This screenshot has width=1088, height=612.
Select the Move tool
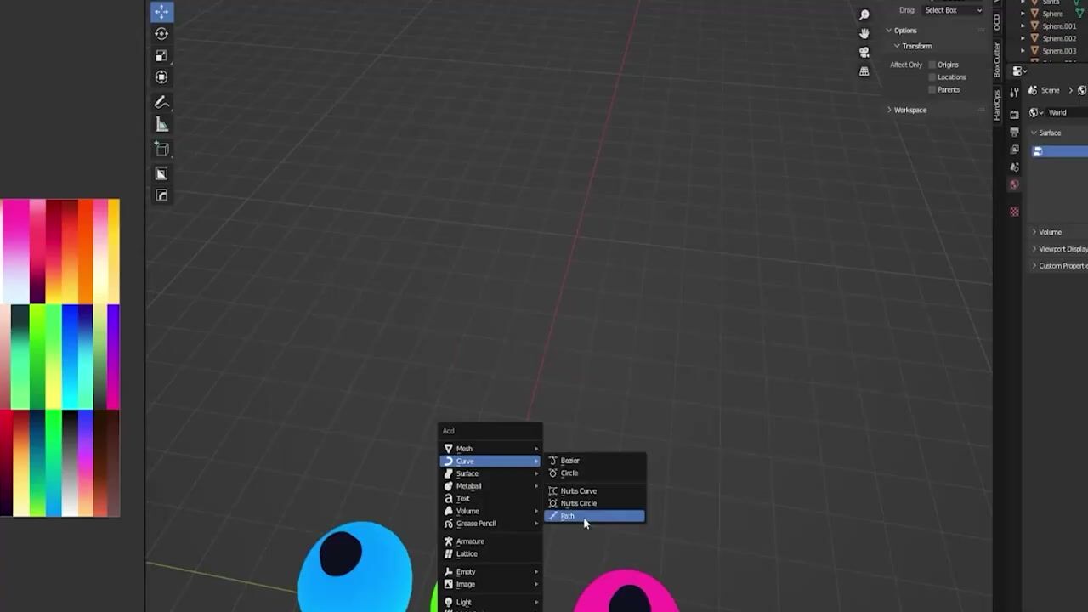(x=161, y=12)
